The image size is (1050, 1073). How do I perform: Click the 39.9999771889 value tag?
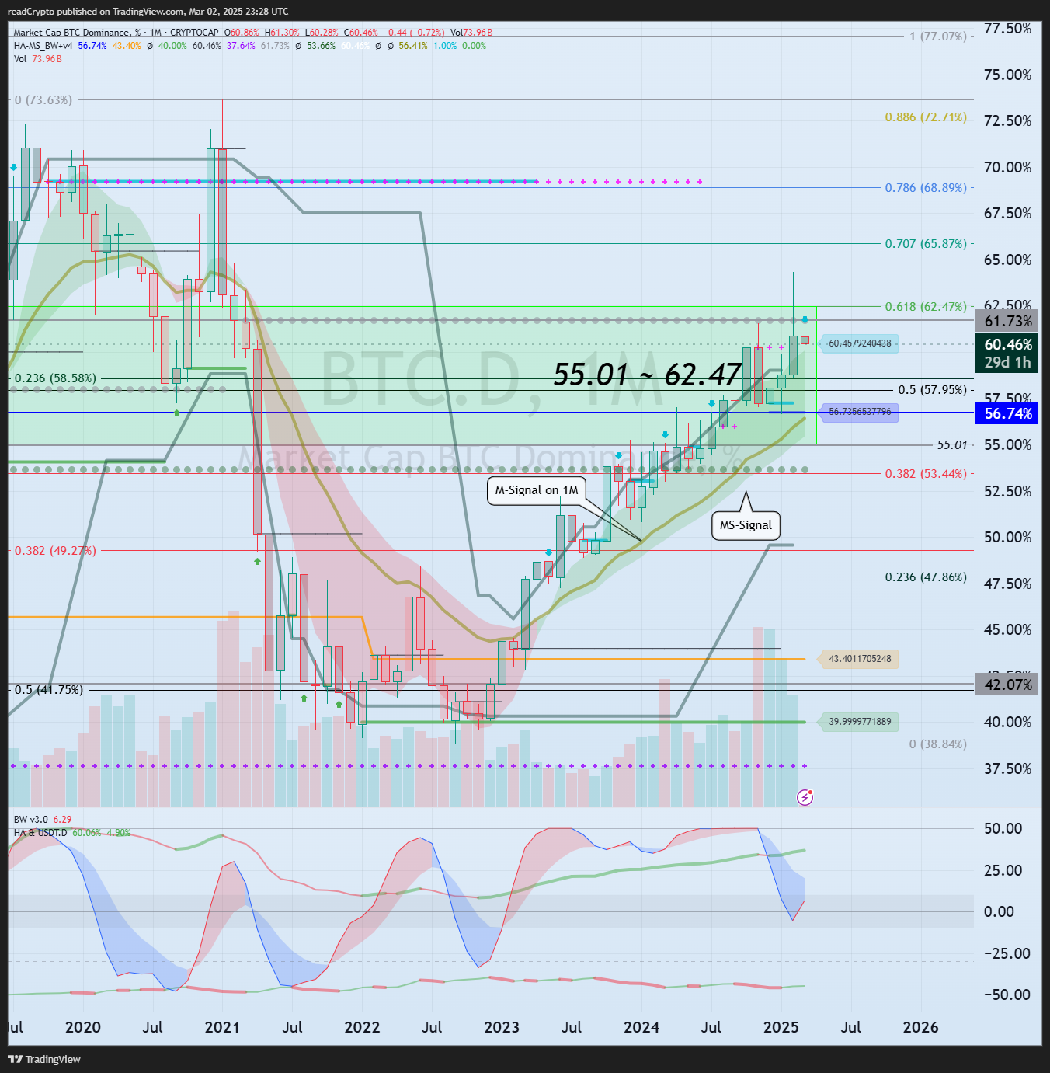[x=859, y=722]
